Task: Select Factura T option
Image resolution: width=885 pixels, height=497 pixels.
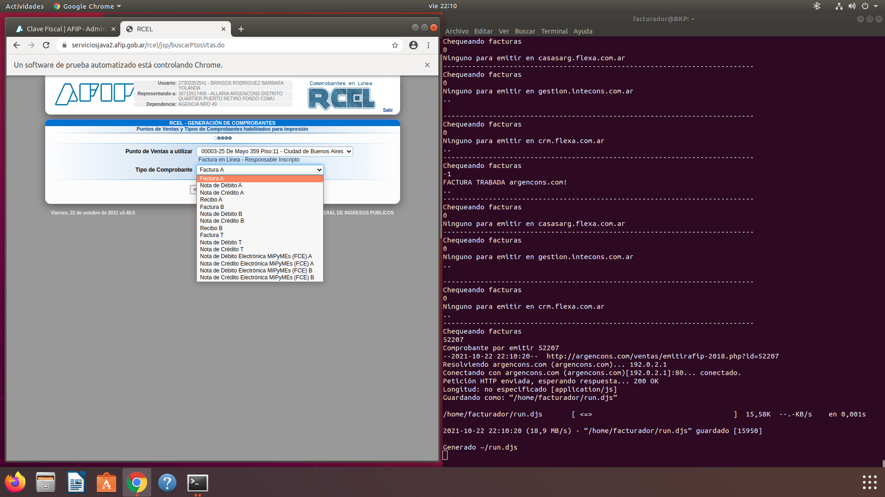Action: coord(260,235)
